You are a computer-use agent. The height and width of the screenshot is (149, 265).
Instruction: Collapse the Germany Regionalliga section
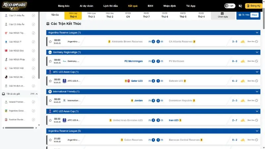pyautogui.click(x=257, y=52)
